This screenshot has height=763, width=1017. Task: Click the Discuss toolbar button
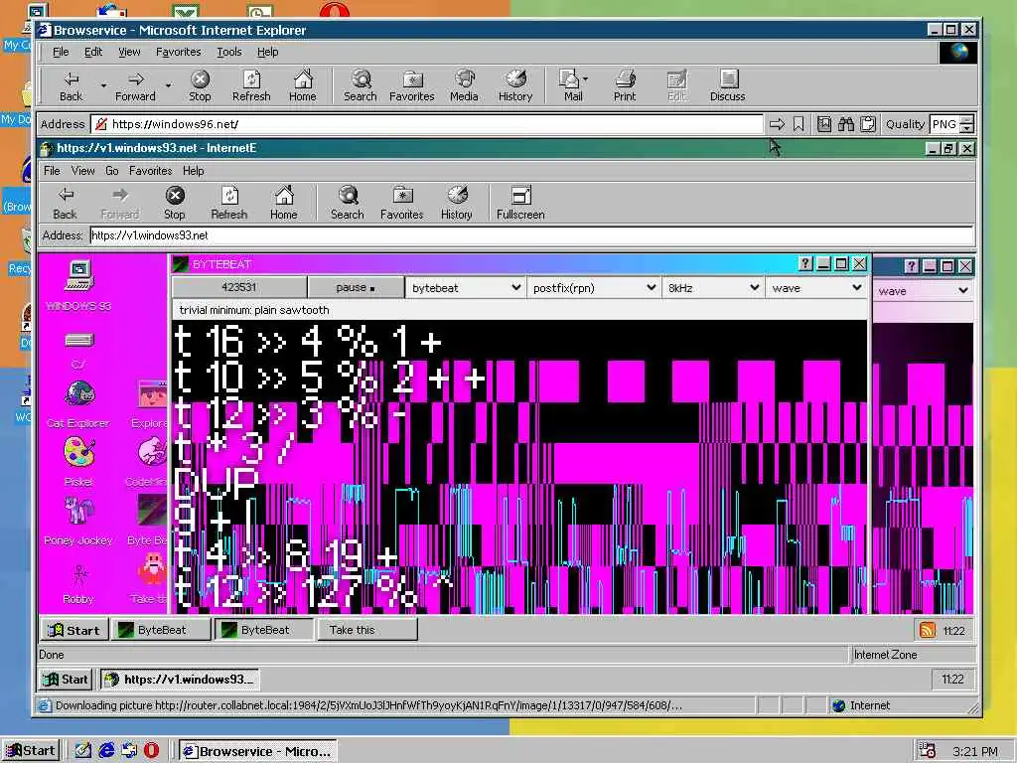[x=728, y=86]
